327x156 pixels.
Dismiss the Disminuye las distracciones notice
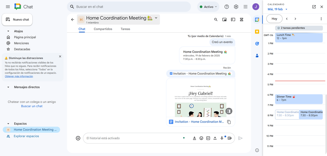[60, 56]
